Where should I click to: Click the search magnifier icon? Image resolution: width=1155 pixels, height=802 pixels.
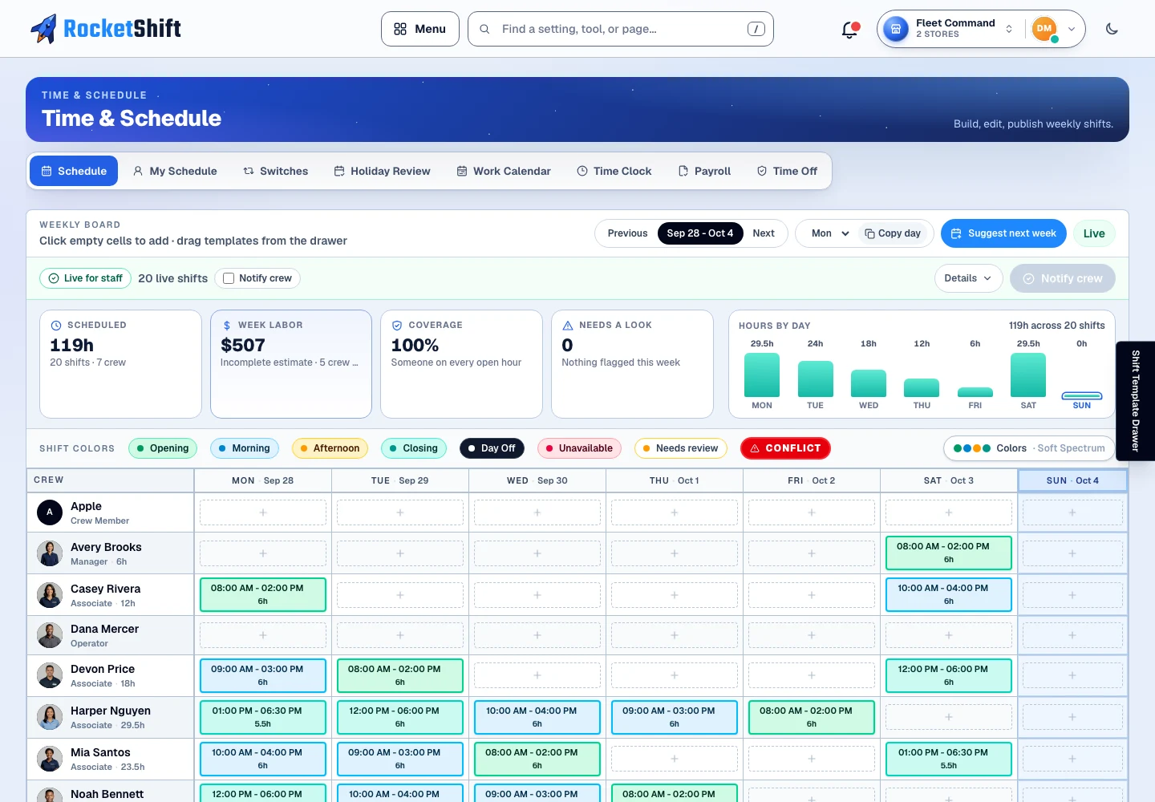[484, 29]
